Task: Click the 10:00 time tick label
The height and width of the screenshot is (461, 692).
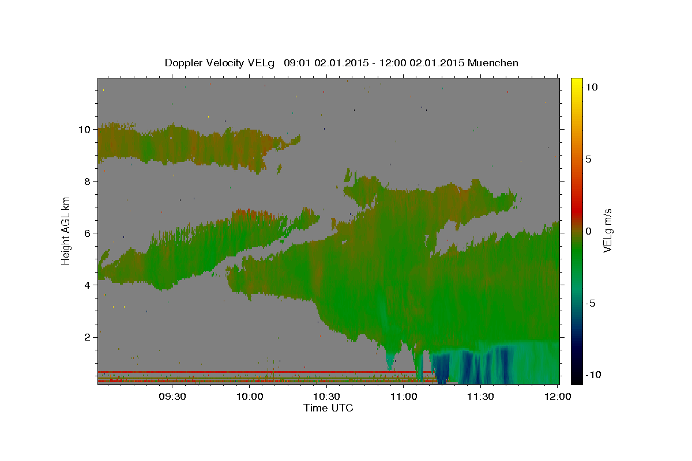Action: click(250, 396)
